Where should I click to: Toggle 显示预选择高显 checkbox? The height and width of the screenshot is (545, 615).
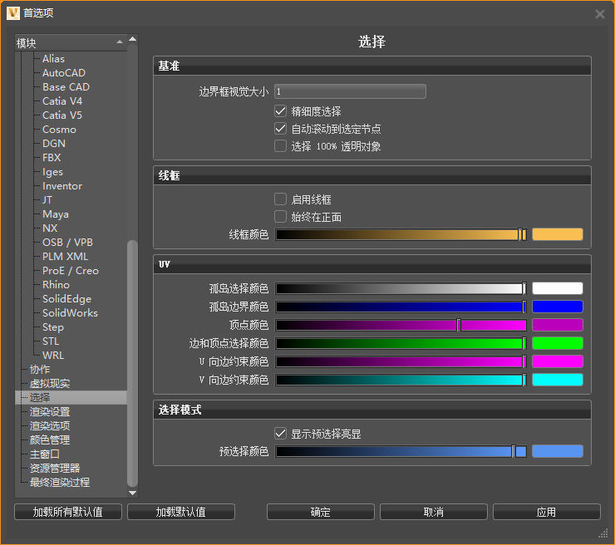pyautogui.click(x=280, y=434)
